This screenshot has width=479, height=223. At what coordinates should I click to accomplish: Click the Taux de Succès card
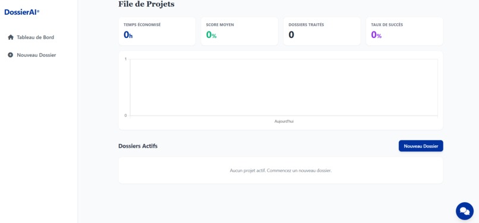coord(404,31)
